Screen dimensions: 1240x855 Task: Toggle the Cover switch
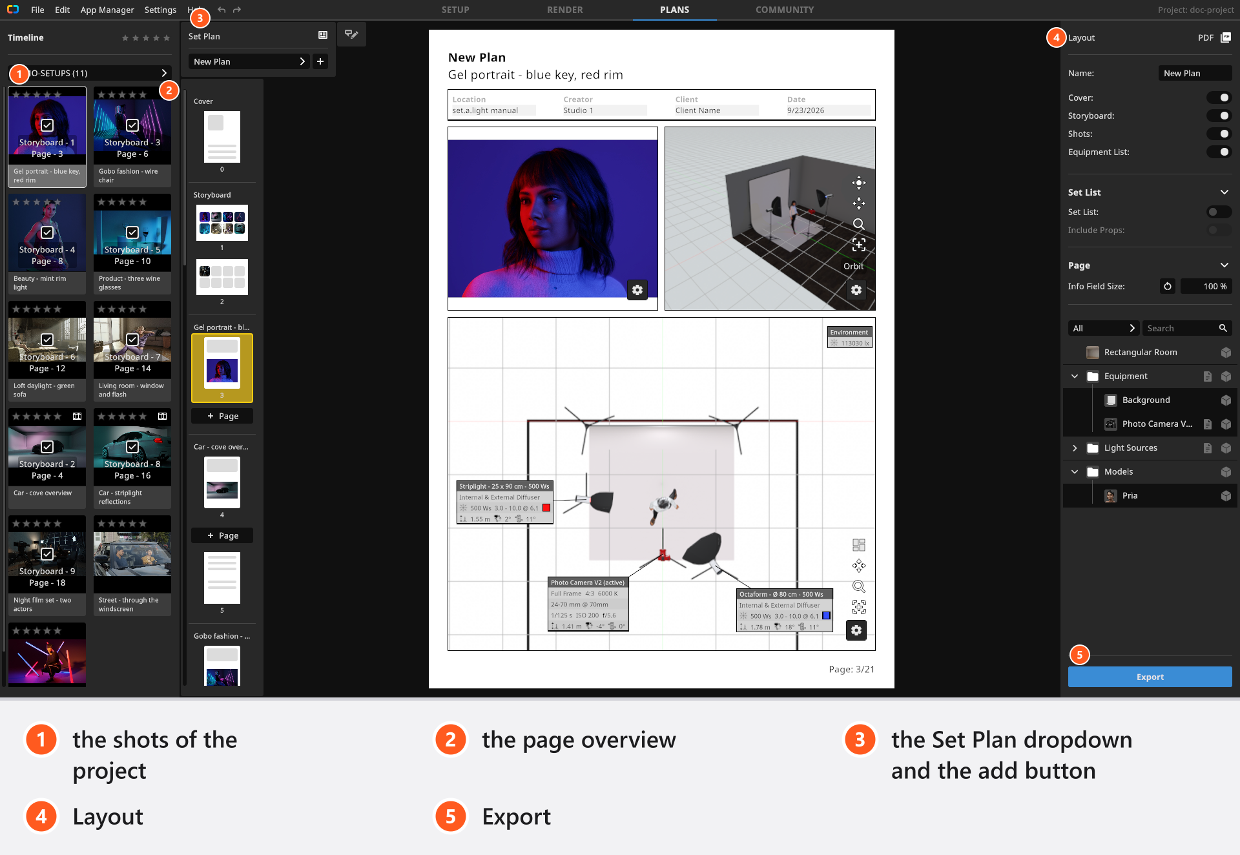click(1219, 98)
